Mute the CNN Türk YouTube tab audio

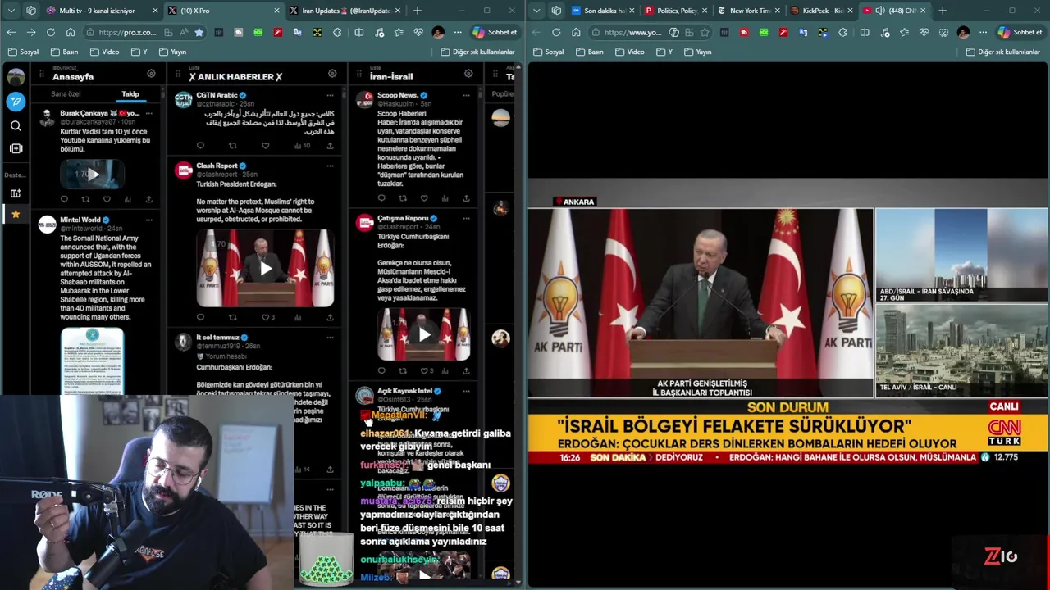coord(880,11)
